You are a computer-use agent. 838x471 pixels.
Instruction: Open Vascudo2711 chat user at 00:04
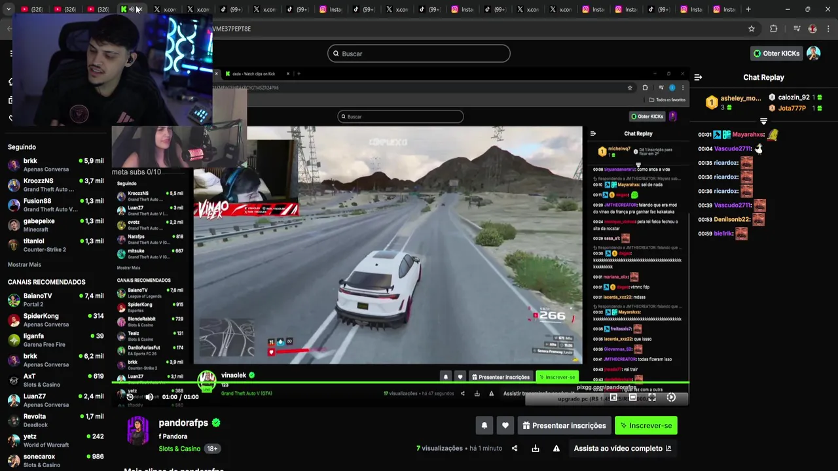(x=733, y=148)
